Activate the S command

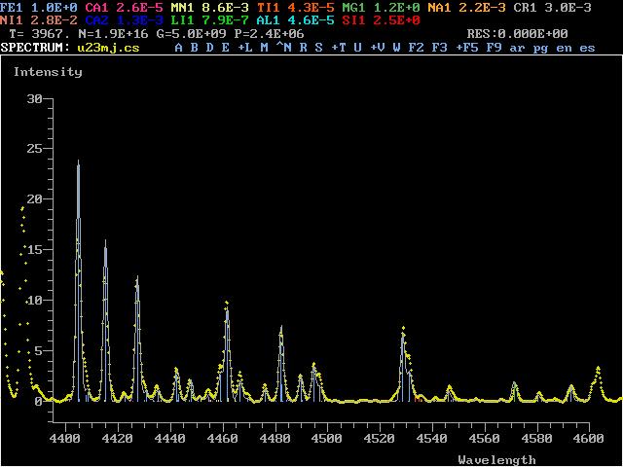point(319,48)
